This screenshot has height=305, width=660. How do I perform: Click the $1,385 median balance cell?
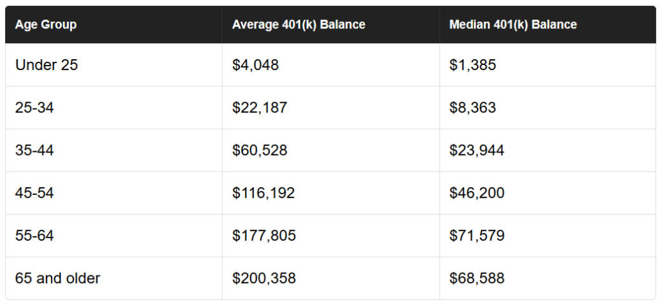(473, 65)
